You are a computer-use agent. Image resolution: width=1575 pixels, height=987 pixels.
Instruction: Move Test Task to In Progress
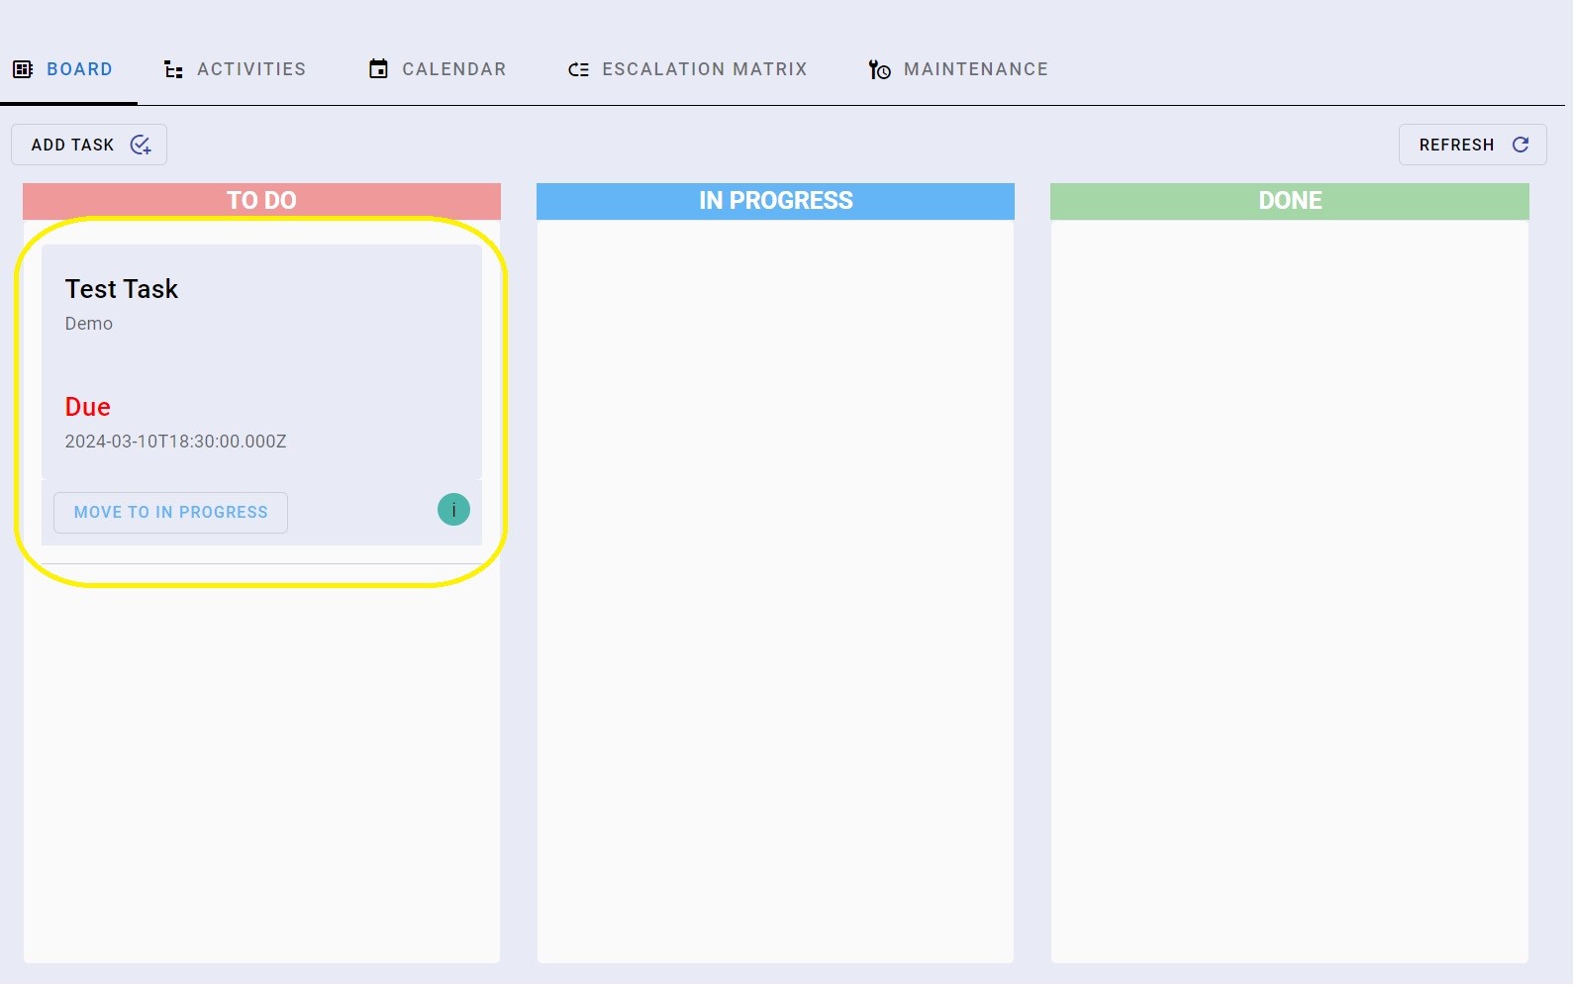(170, 513)
